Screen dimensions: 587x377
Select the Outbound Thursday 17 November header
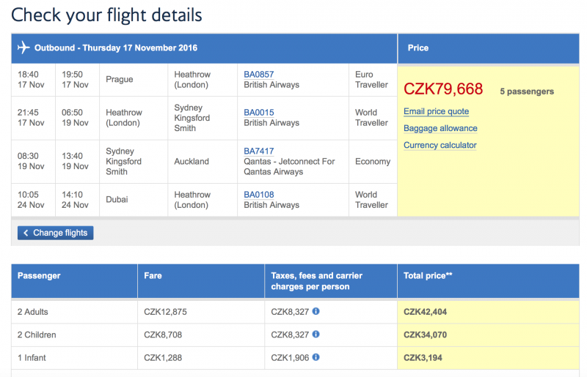pyautogui.click(x=204, y=48)
